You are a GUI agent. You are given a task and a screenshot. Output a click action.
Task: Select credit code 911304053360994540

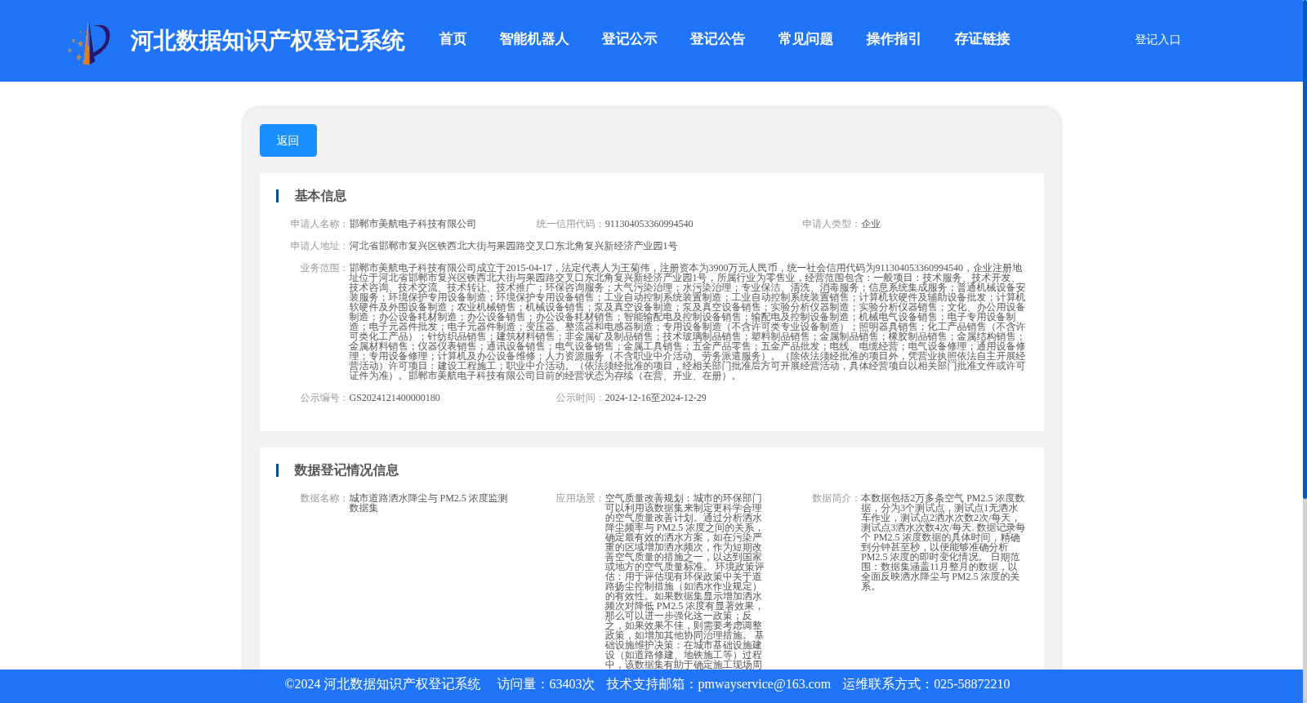pyautogui.click(x=649, y=224)
